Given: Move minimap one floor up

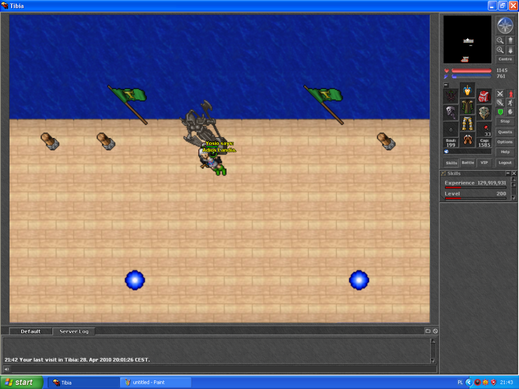Looking at the screenshot, I should click(510, 41).
